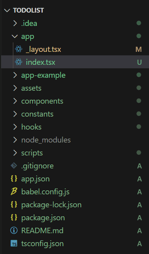Open the package.json file
Viewport: 149px width, 254px height.
[x=43, y=218]
